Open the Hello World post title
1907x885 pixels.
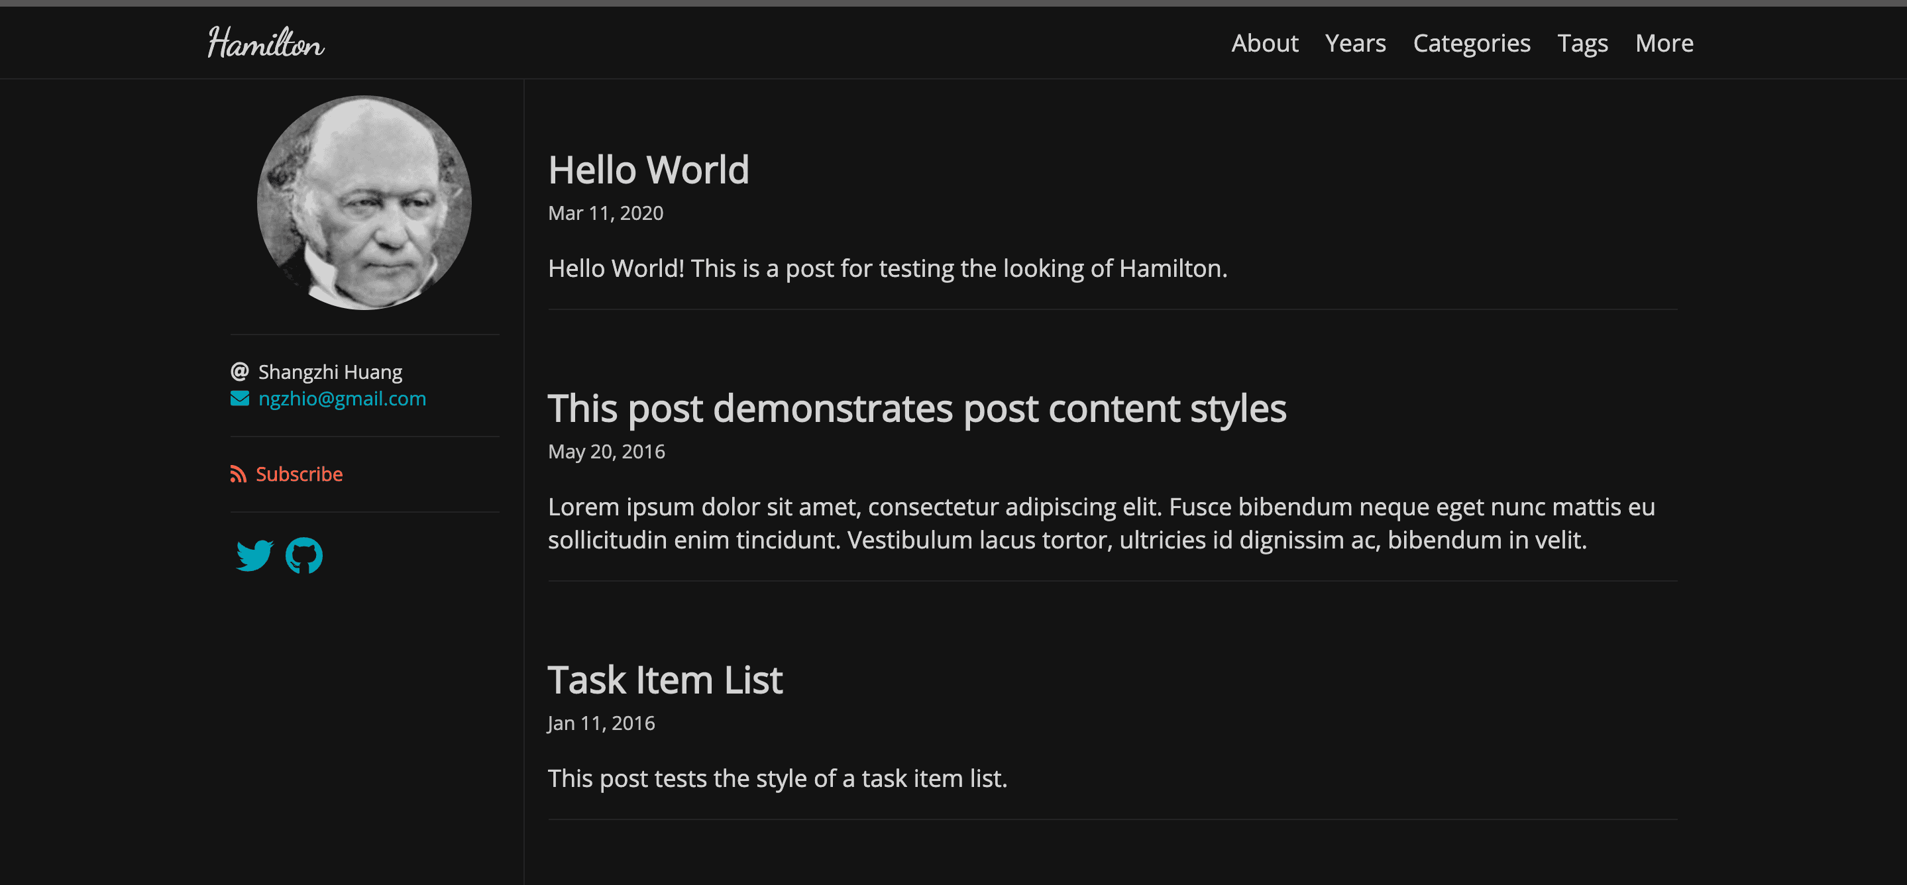click(649, 170)
